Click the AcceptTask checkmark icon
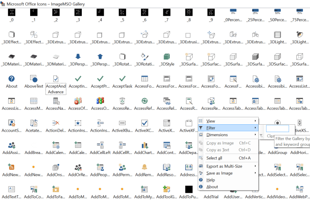This screenshot has width=310, height=206. coord(122,79)
